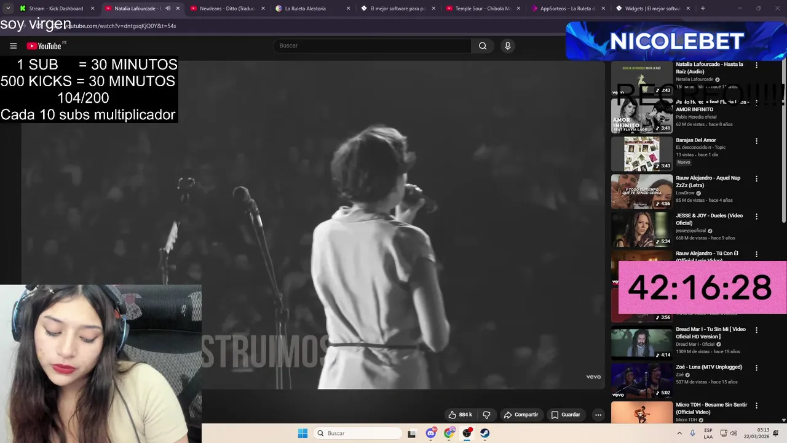
Task: Show hidden system tray icons
Action: (679, 433)
